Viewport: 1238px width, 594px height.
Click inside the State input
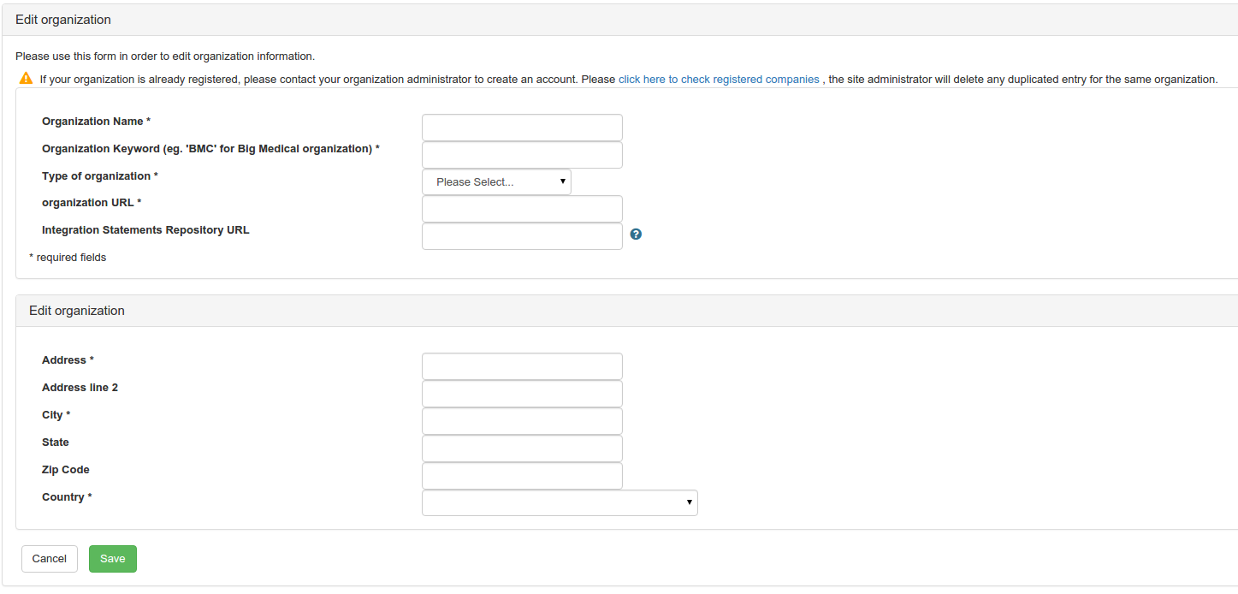[x=522, y=448]
